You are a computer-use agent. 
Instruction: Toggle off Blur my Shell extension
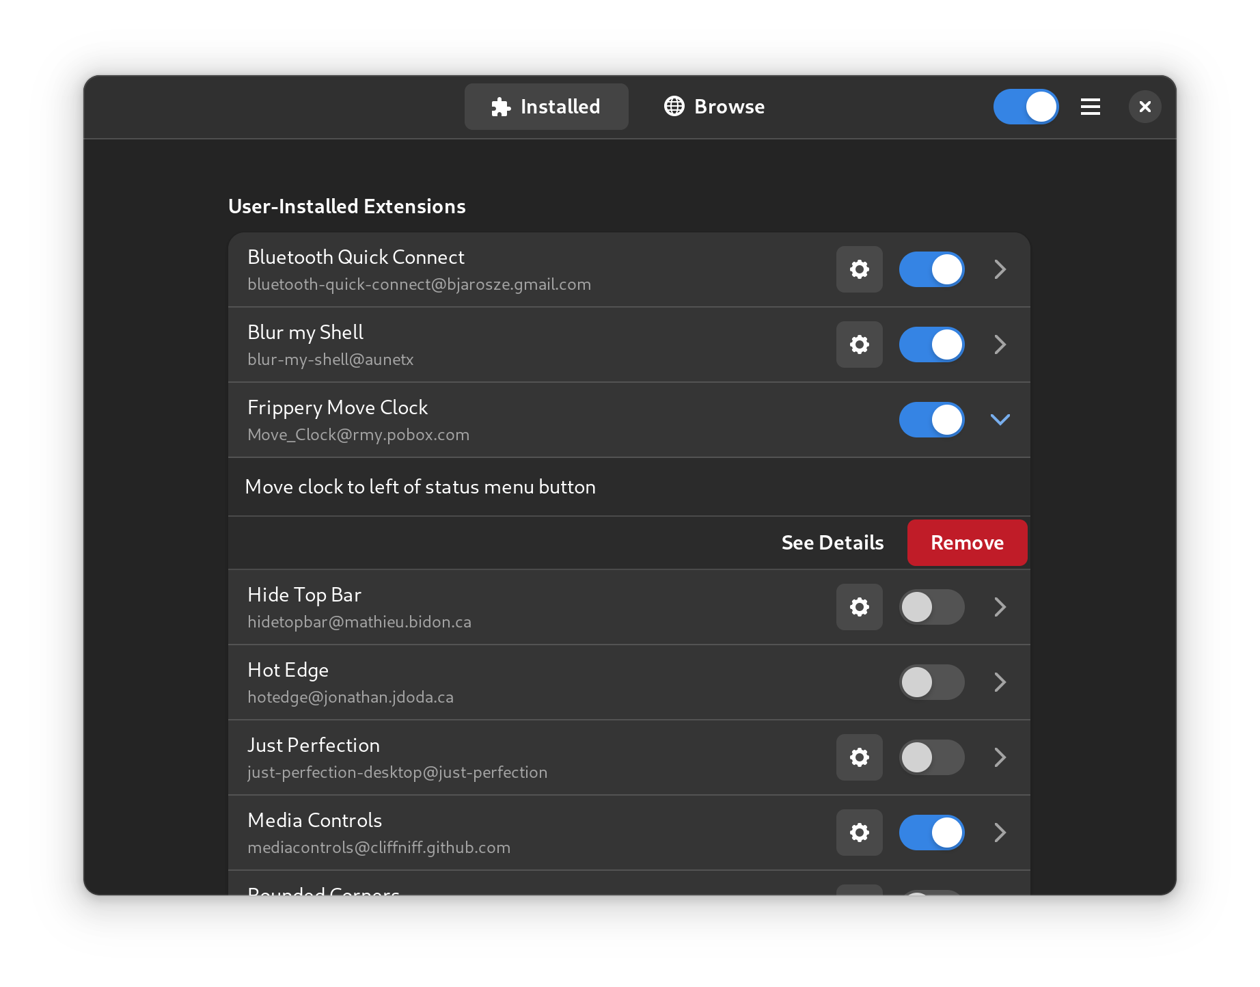pyautogui.click(x=931, y=344)
